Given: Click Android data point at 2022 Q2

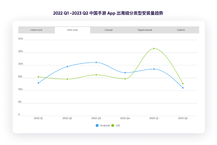Looking at the screenshot, I should 67,67.
